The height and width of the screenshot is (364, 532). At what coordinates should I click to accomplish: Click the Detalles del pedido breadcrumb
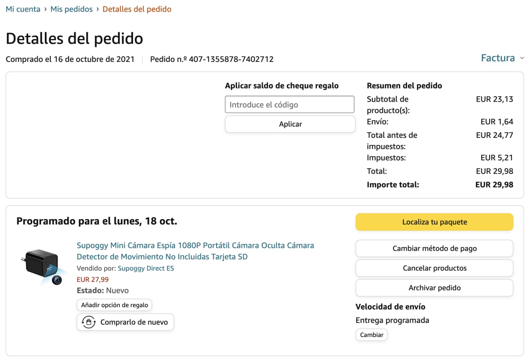click(137, 9)
